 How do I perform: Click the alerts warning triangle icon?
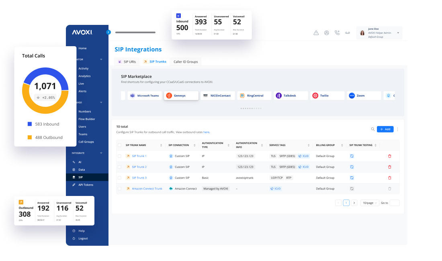[316, 33]
